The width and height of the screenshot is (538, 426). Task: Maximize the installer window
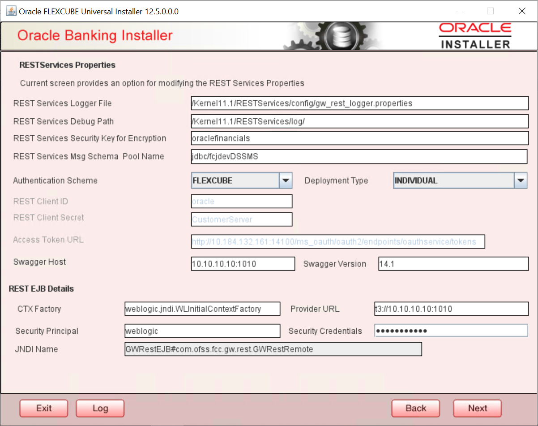pyautogui.click(x=490, y=11)
